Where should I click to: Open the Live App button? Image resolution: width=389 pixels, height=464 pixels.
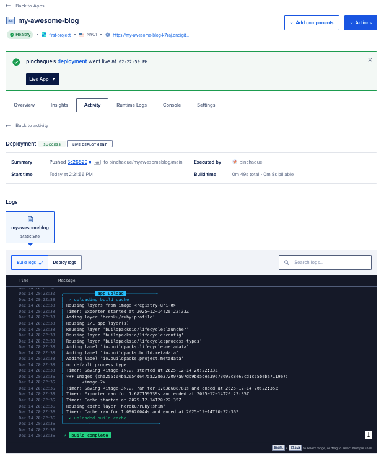click(43, 79)
